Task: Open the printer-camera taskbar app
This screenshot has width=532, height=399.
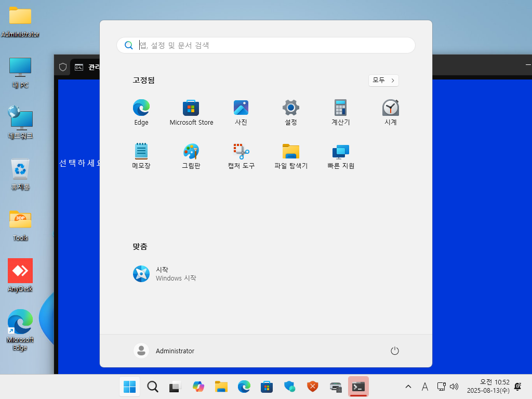Action: (x=336, y=387)
